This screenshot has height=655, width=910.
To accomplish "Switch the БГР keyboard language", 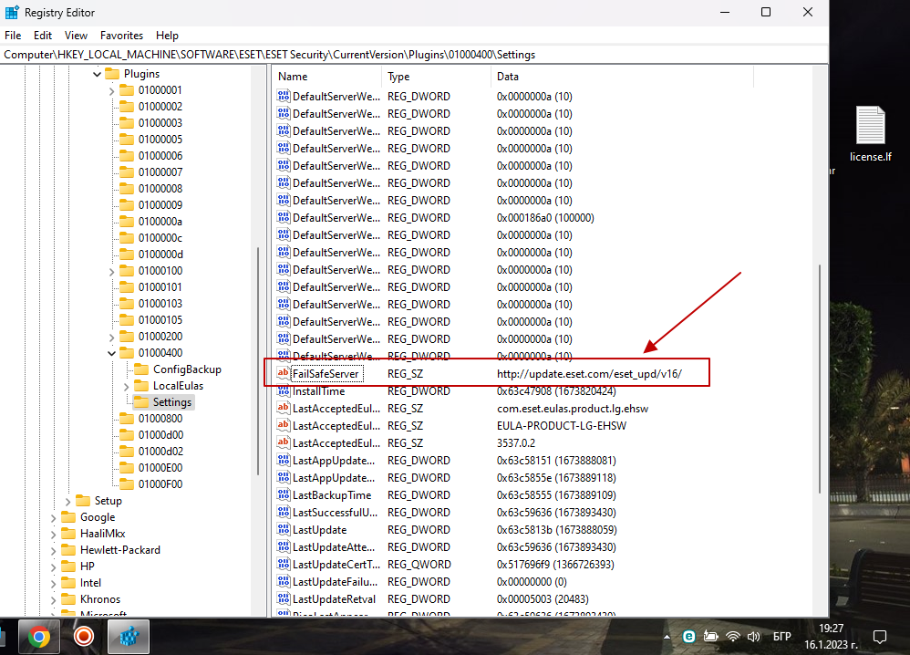I will point(781,637).
